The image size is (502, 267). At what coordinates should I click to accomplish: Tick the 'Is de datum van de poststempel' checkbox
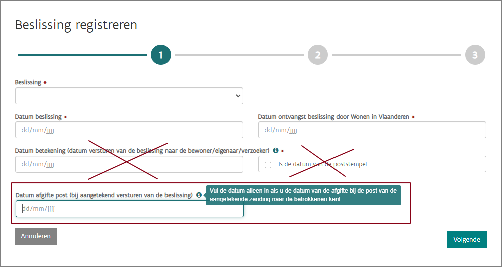click(x=268, y=164)
